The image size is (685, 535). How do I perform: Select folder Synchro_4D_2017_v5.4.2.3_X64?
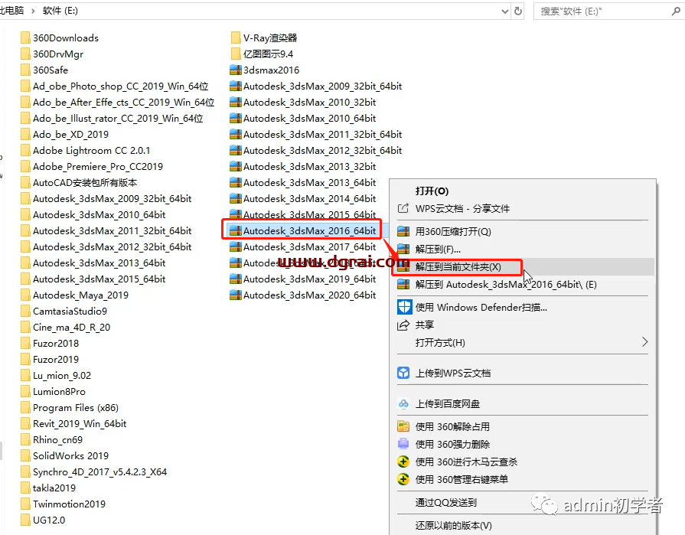[100, 472]
